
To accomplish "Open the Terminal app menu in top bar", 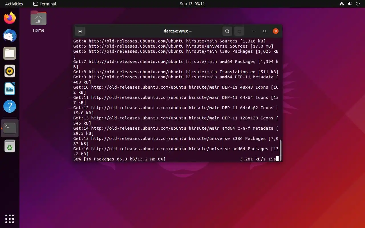I will tap(45, 4).
